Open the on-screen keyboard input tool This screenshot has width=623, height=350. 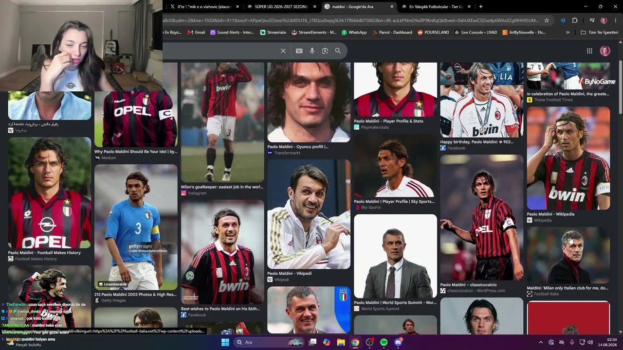299,51
